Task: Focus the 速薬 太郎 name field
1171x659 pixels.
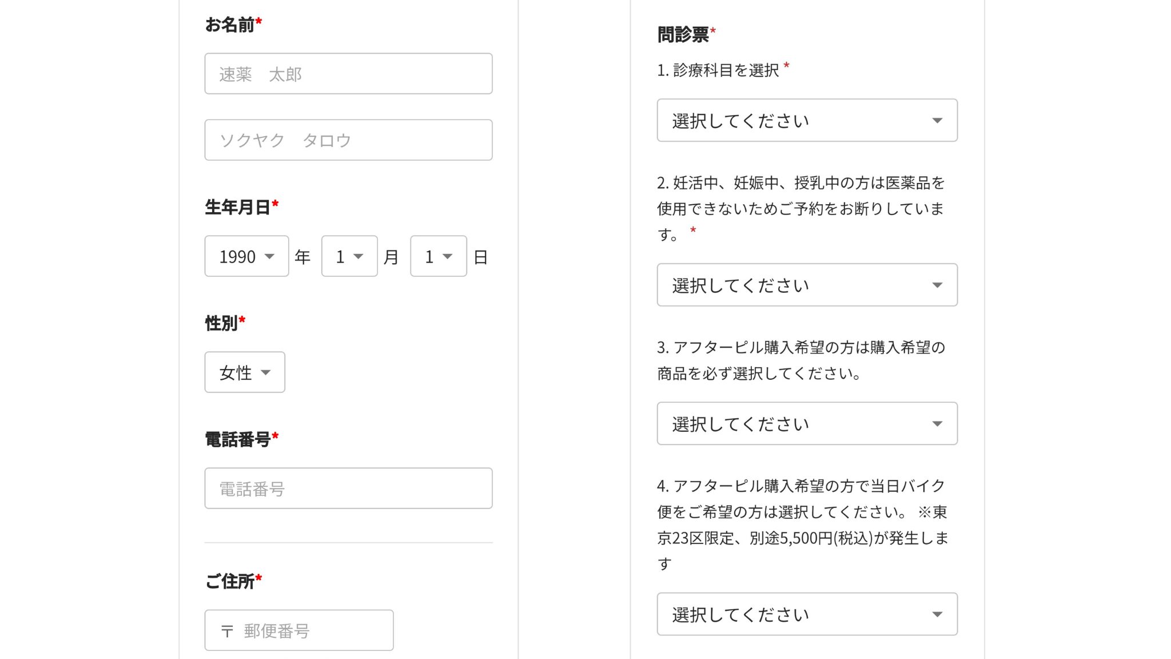Action: click(348, 74)
